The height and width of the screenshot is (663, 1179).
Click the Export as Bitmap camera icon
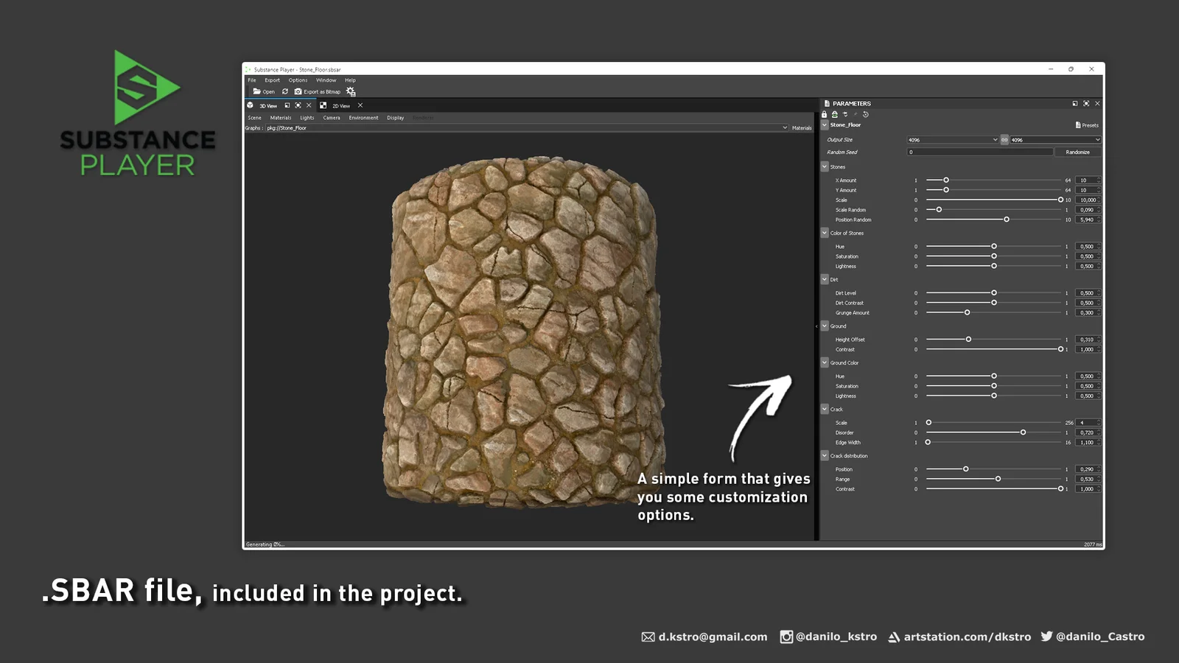298,91
